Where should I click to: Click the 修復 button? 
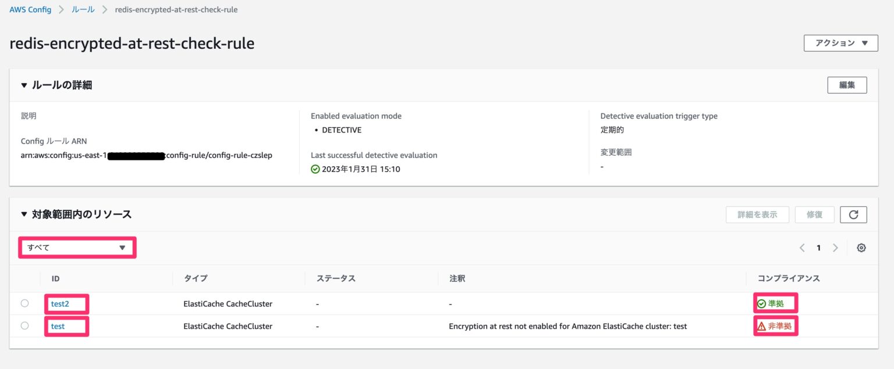(x=814, y=214)
